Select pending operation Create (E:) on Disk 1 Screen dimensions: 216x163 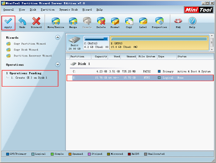(29, 77)
